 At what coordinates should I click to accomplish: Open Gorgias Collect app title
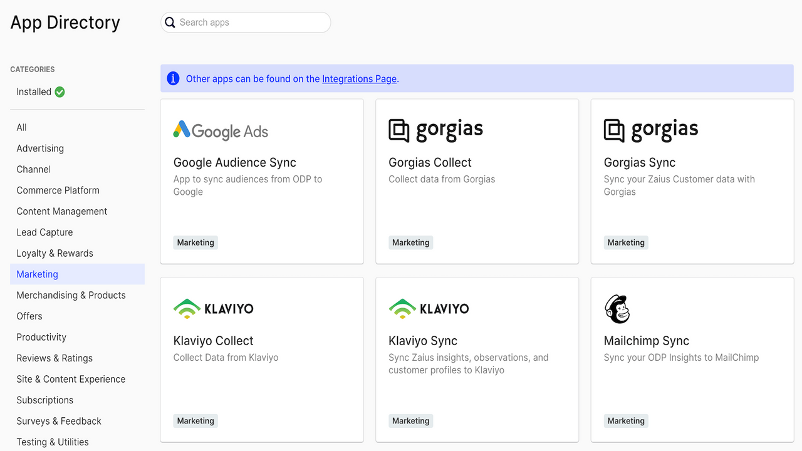click(430, 163)
